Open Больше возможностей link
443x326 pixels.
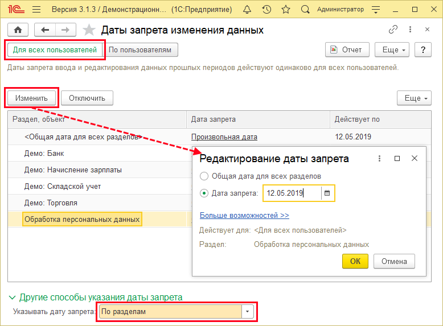pyautogui.click(x=244, y=216)
